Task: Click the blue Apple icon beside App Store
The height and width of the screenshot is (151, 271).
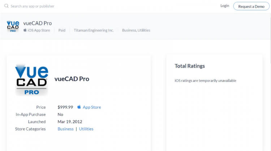Action: (x=79, y=107)
